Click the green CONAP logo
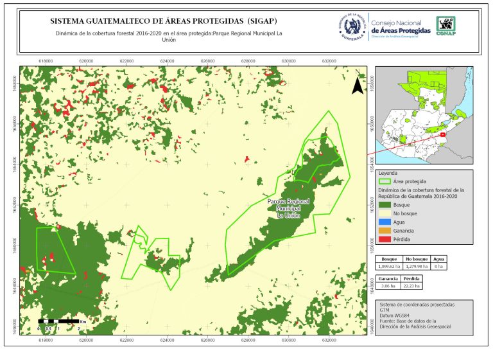 pyautogui.click(x=447, y=24)
